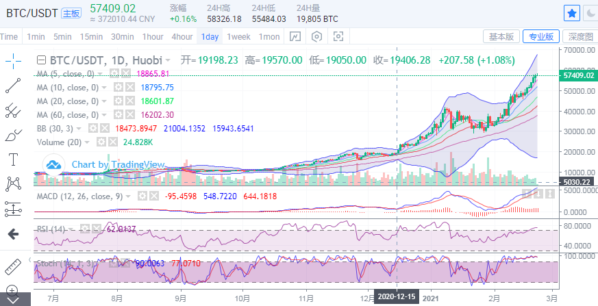Switch to the 1hour interval
Image resolution: width=598 pixels, height=306 pixels.
tap(153, 36)
